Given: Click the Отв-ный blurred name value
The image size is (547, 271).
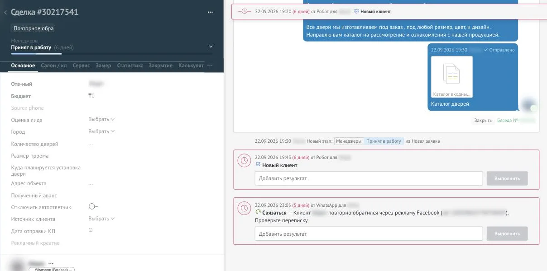Looking at the screenshot, I should pyautogui.click(x=96, y=84).
